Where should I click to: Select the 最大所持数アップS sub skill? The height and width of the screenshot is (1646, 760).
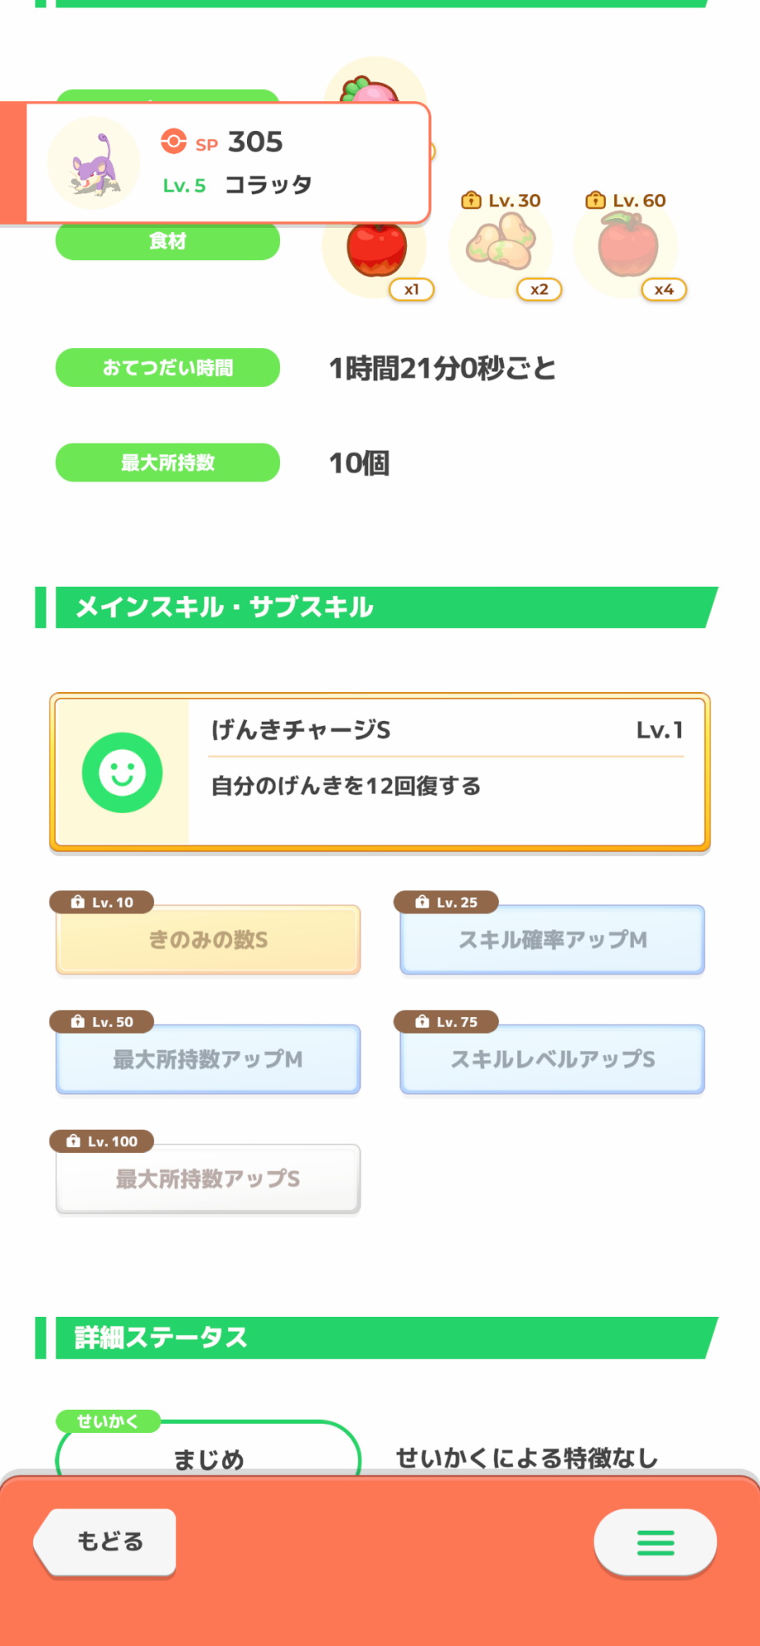pos(208,1179)
